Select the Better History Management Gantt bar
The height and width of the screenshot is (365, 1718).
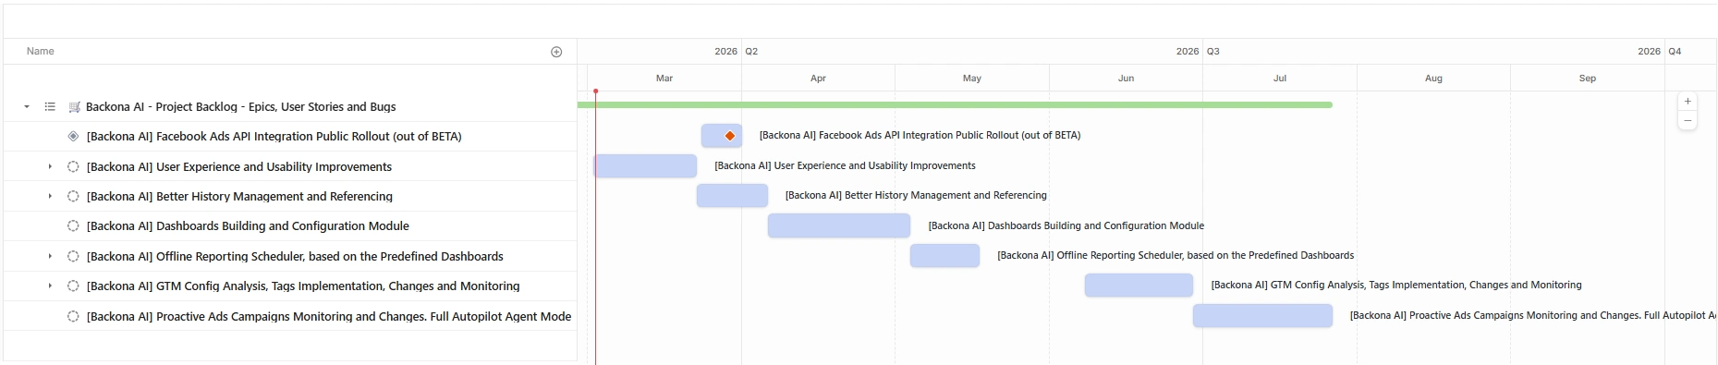[732, 196]
